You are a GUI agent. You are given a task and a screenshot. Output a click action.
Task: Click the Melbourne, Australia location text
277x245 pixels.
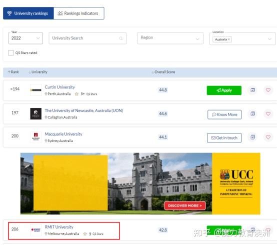pos(63,233)
